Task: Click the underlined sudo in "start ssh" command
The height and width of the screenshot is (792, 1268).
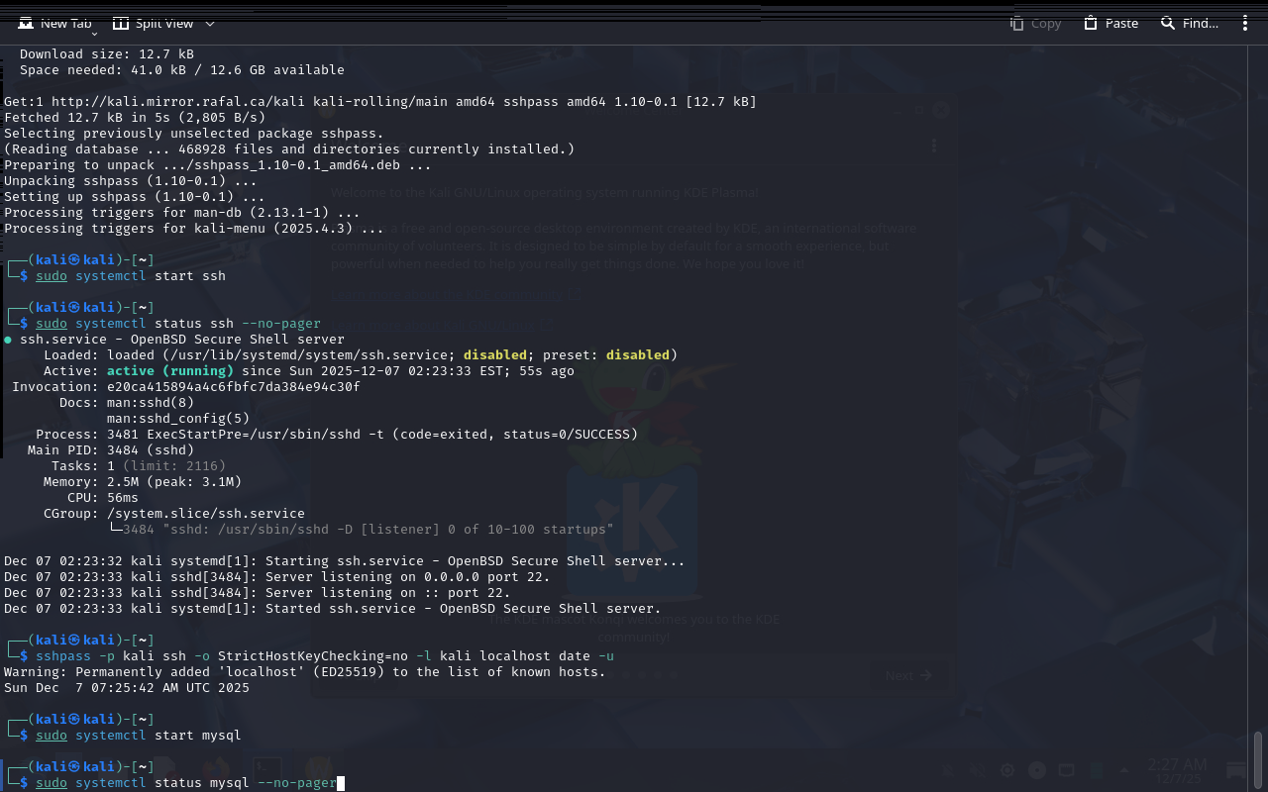Action: (52, 276)
